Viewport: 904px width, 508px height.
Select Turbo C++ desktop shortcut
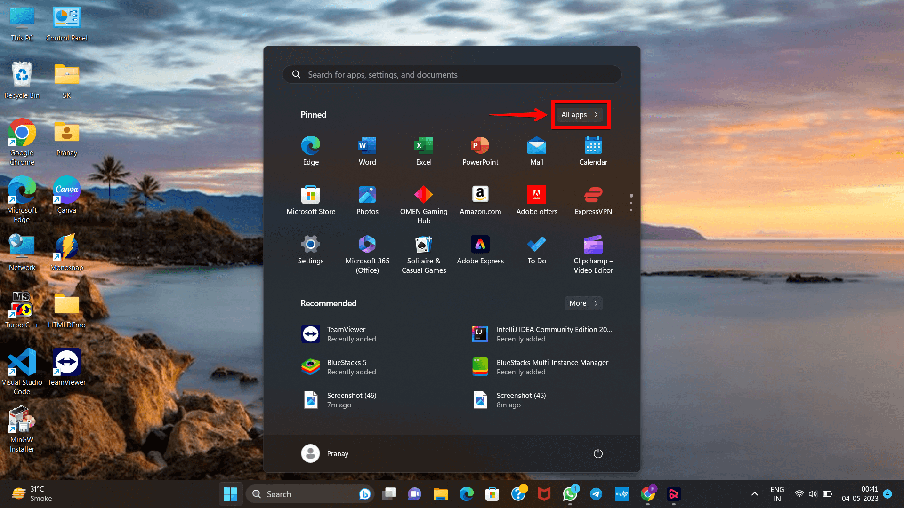22,310
